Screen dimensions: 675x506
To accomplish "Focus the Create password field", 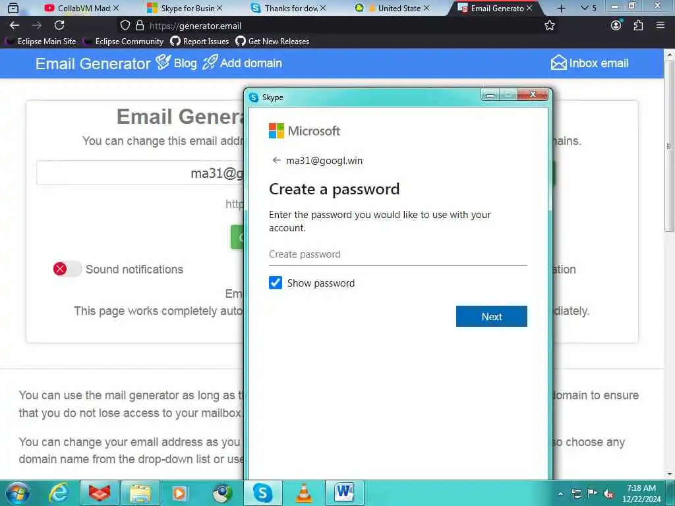I will point(397,254).
